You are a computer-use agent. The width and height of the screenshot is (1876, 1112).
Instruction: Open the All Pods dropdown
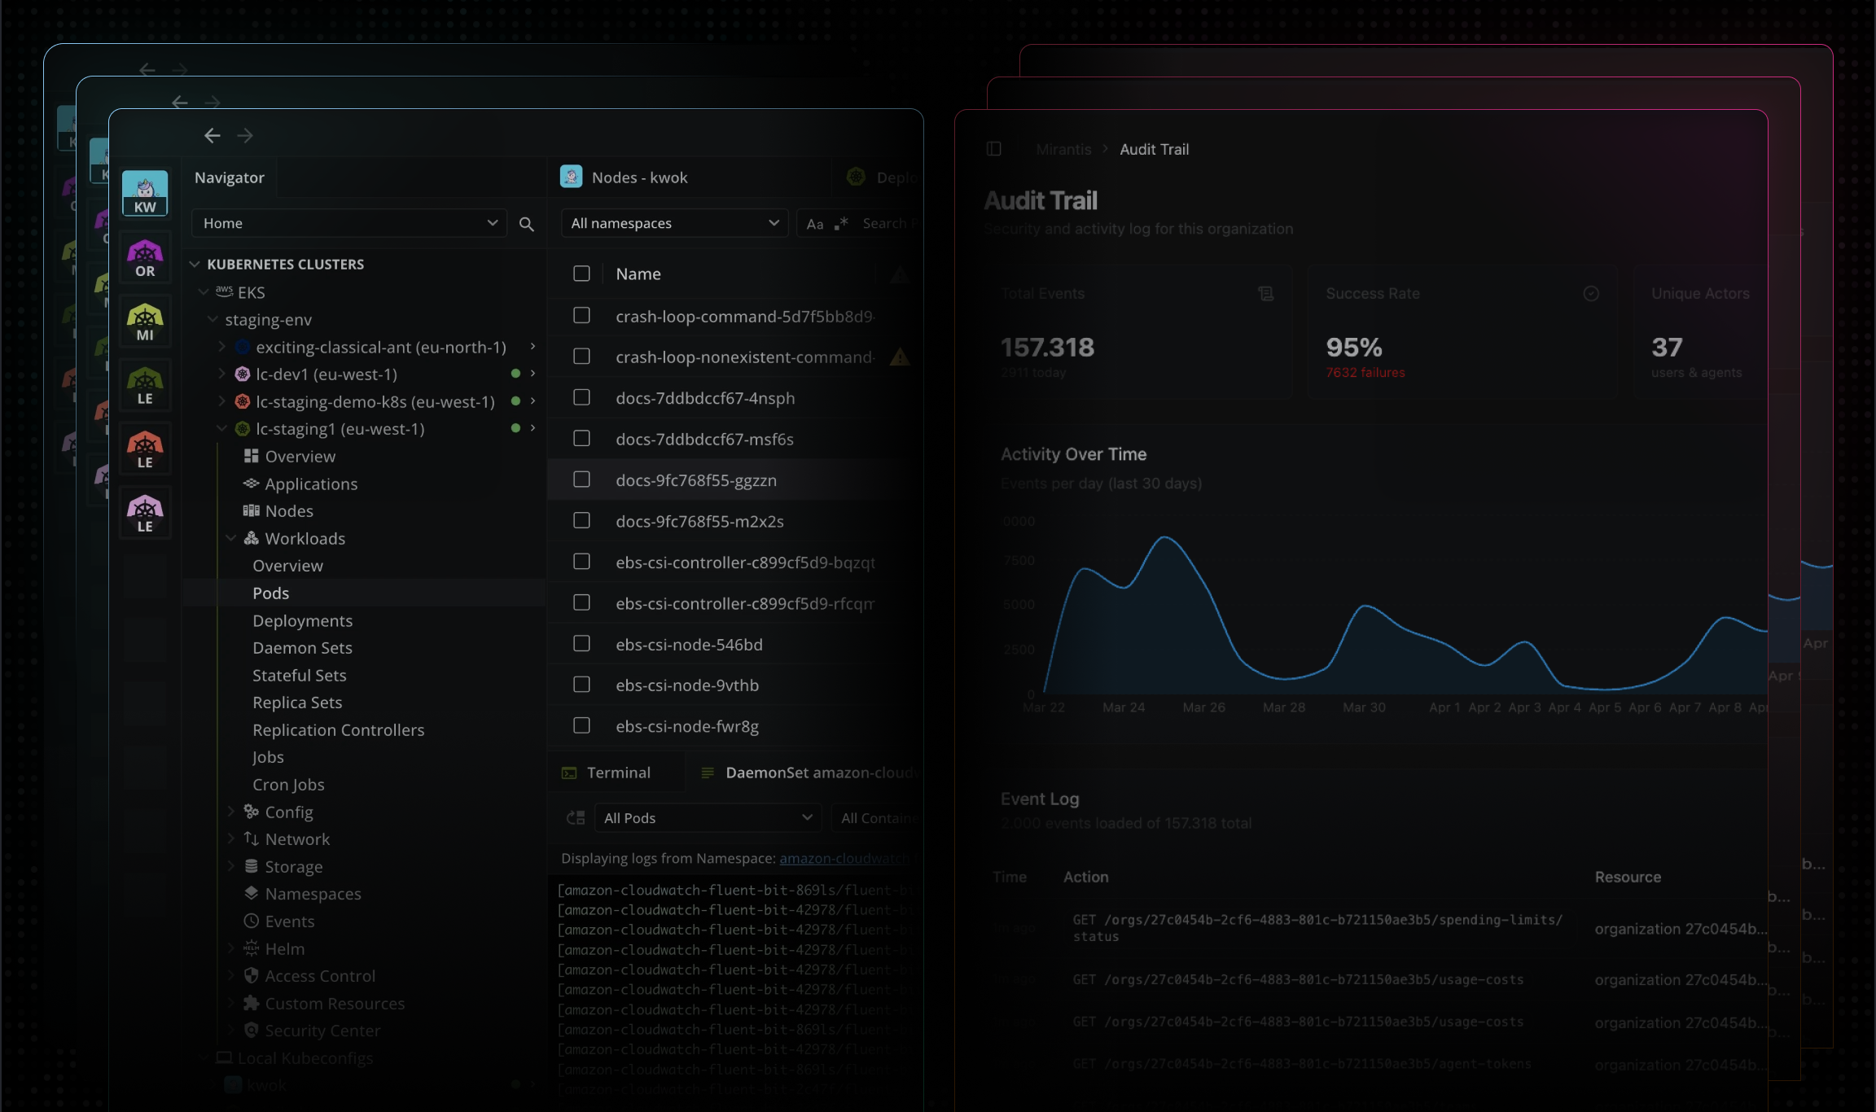pos(708,817)
